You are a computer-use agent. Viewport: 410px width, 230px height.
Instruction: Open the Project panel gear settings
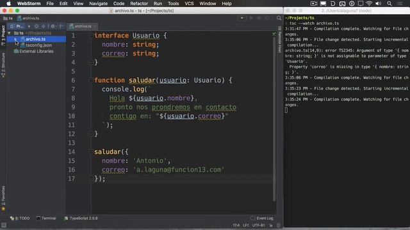(x=53, y=26)
